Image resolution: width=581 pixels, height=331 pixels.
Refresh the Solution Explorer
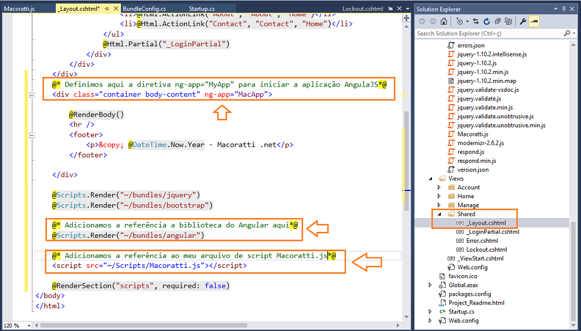(x=487, y=22)
